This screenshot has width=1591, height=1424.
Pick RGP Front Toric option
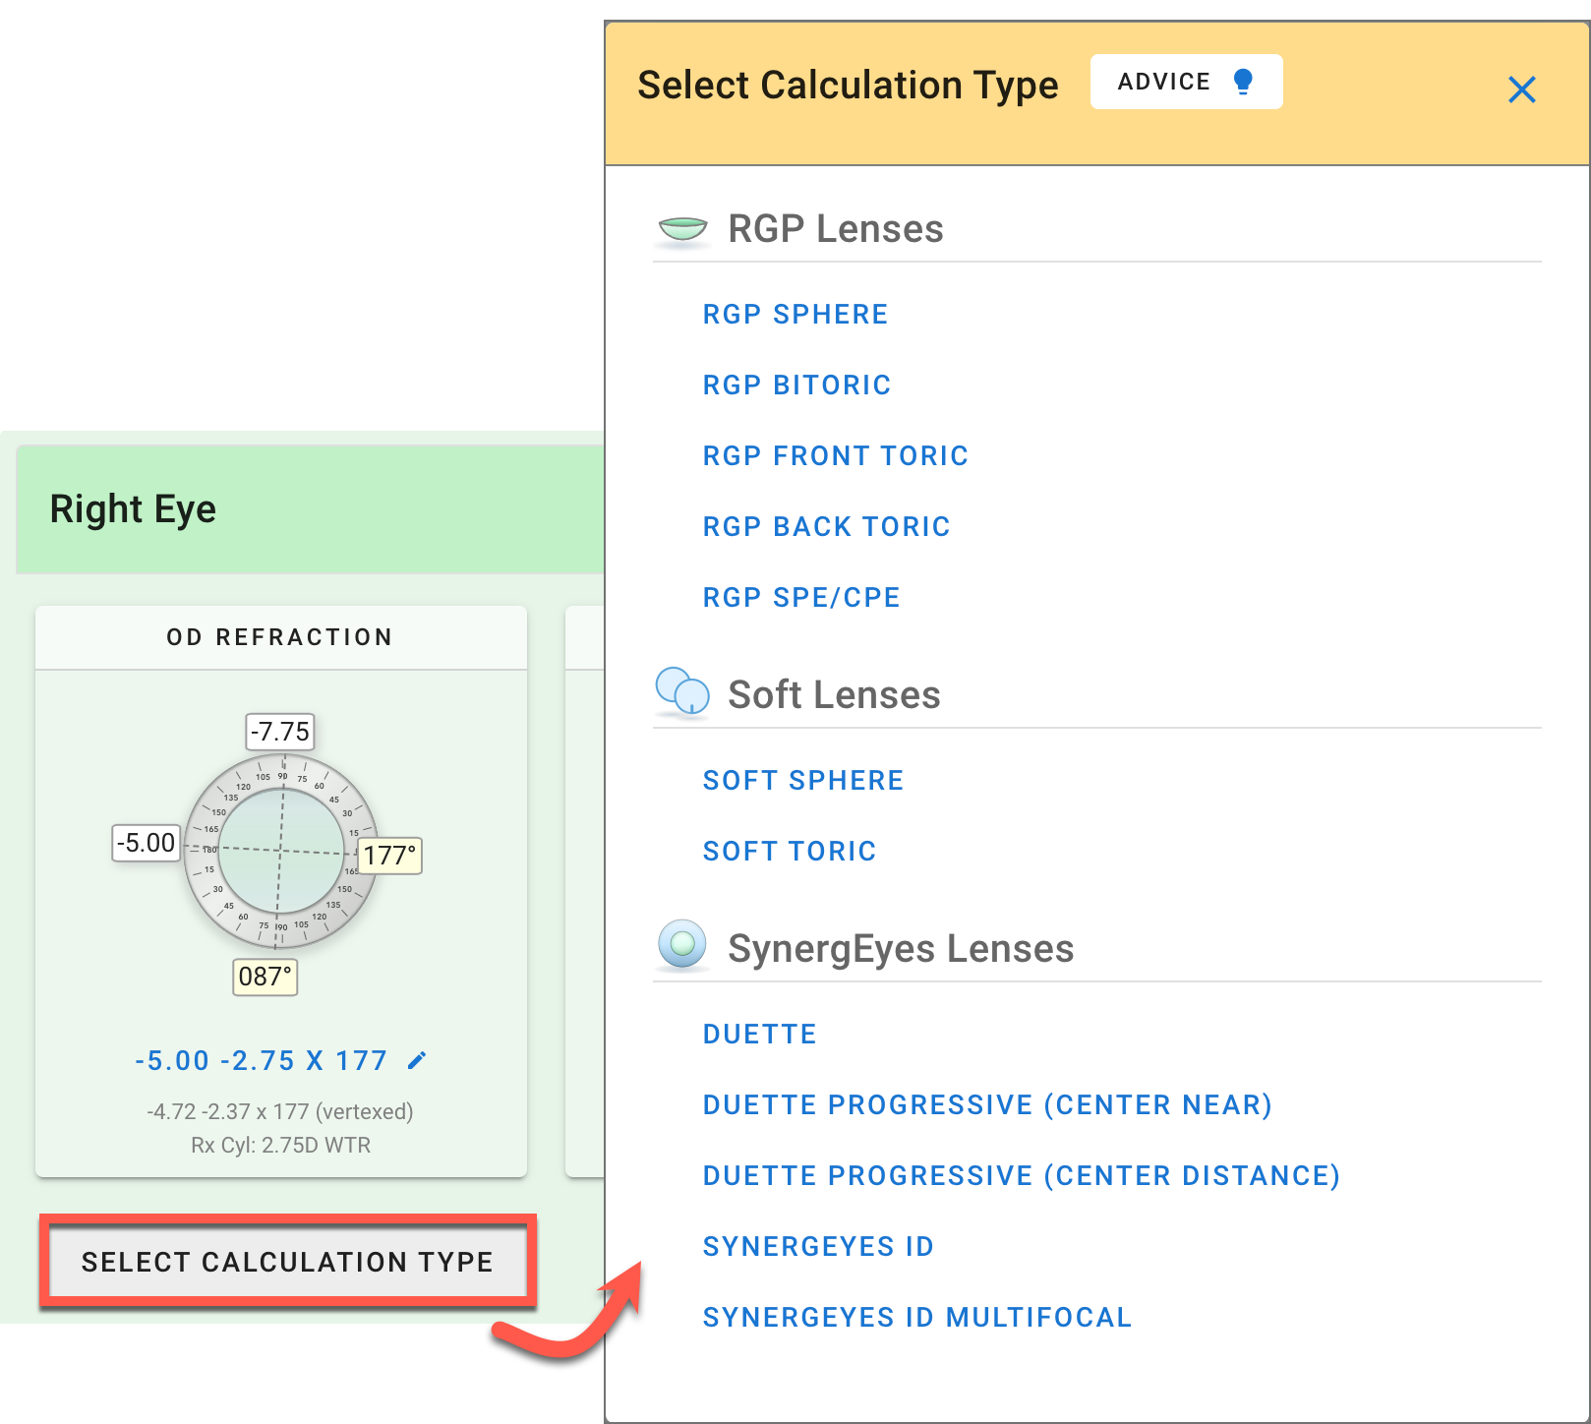point(835,456)
